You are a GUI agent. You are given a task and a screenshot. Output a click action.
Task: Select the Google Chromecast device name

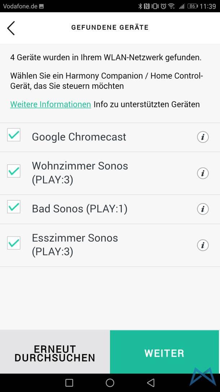[x=79, y=137]
